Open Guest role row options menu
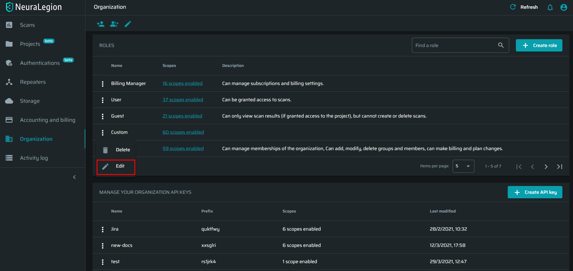 (103, 116)
